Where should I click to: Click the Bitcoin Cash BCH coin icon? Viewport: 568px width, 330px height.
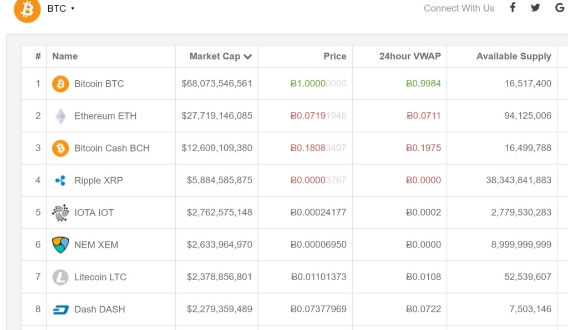(60, 148)
